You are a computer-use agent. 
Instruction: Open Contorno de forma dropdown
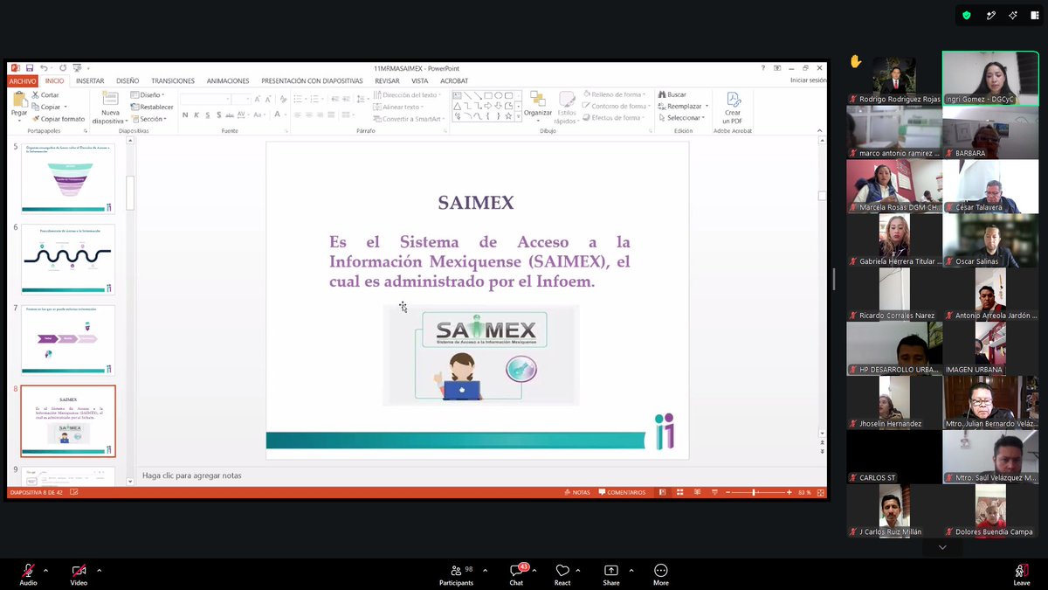coord(617,106)
